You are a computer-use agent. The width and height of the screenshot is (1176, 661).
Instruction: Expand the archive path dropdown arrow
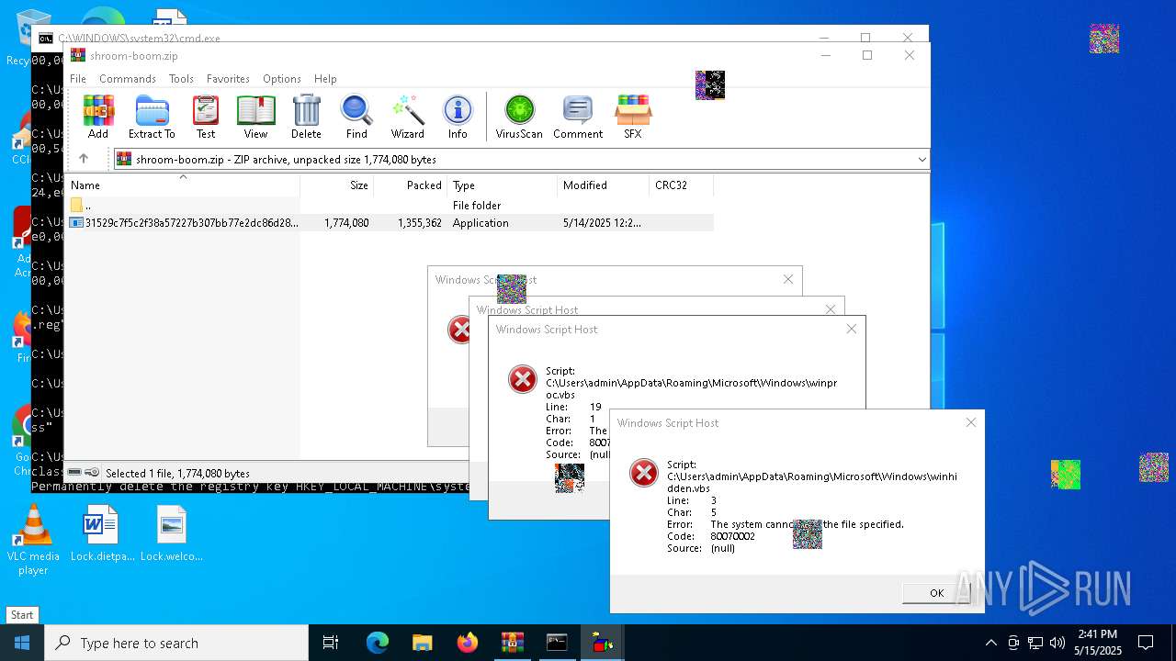click(922, 160)
